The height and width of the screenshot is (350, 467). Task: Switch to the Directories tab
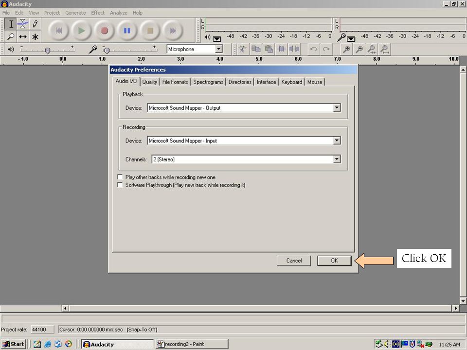240,82
